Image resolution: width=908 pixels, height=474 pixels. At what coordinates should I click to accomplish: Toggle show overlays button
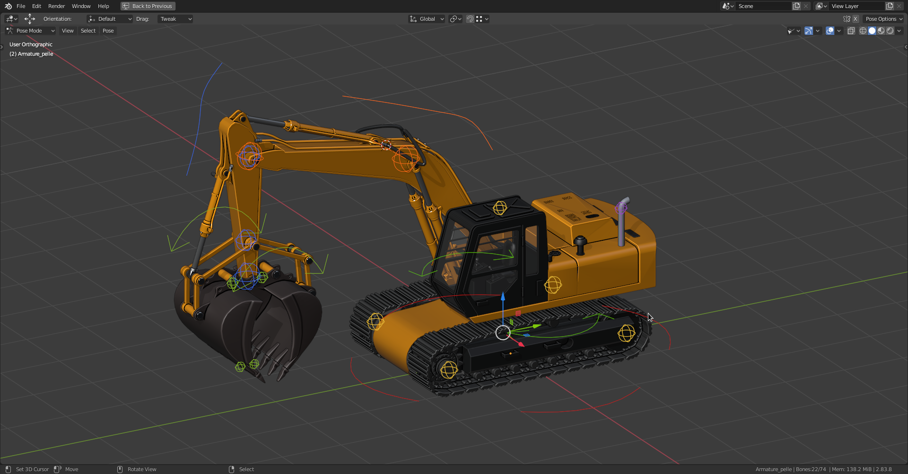[x=830, y=31]
